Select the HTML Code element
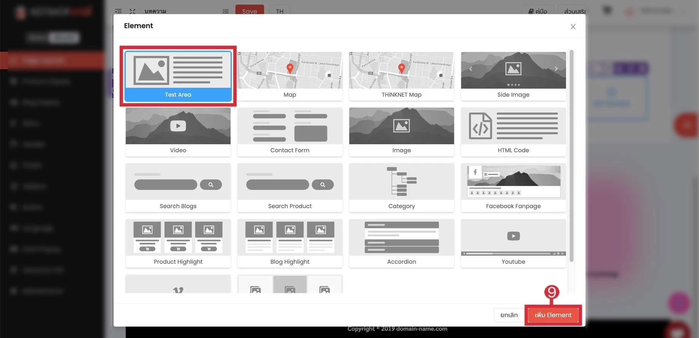The width and height of the screenshot is (699, 338). [x=513, y=132]
